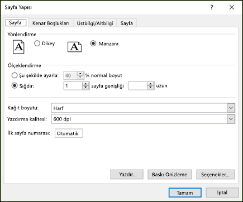The height and width of the screenshot is (202, 243).
Task: Increase the sayfa genişliği value
Action: pos(85,84)
